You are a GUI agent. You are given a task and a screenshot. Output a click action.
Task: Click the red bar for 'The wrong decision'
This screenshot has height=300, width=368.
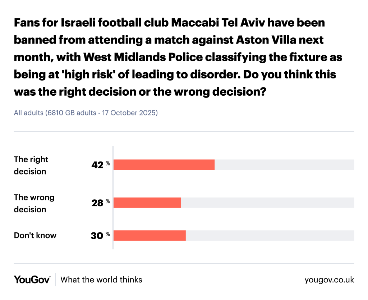point(147,203)
